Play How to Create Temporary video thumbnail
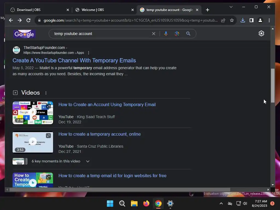This screenshot has width=280, height=210. point(33,180)
